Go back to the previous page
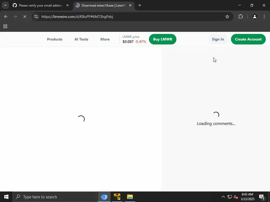 tap(6, 17)
